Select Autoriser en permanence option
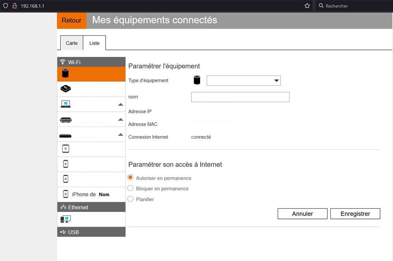 coord(131,178)
